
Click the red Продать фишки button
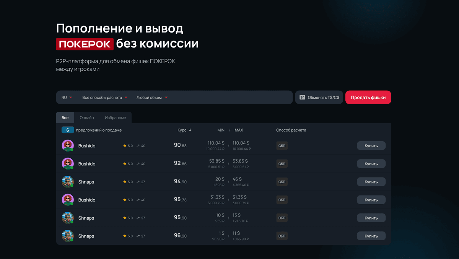pyautogui.click(x=368, y=98)
